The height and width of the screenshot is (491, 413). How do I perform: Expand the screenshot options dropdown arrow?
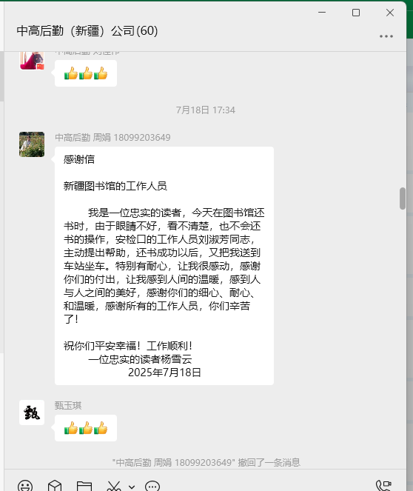click(x=132, y=487)
